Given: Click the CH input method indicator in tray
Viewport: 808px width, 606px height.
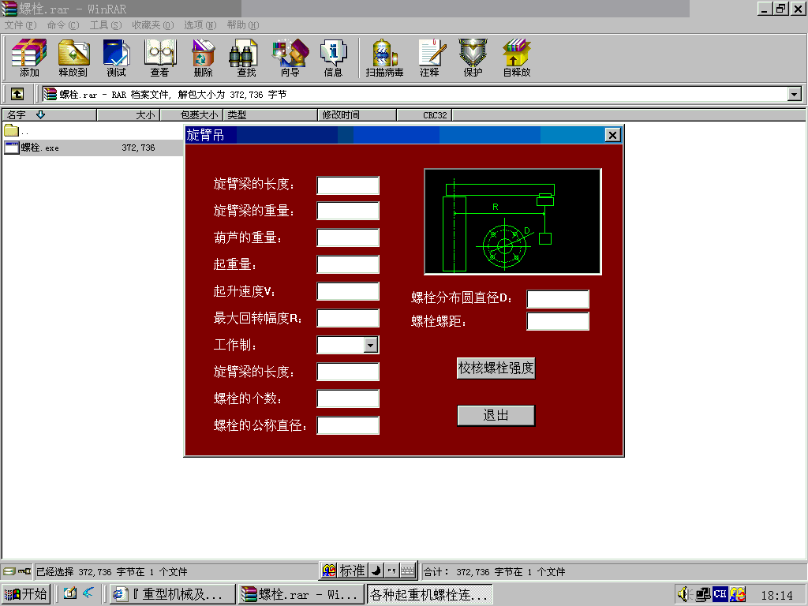Looking at the screenshot, I should (720, 594).
